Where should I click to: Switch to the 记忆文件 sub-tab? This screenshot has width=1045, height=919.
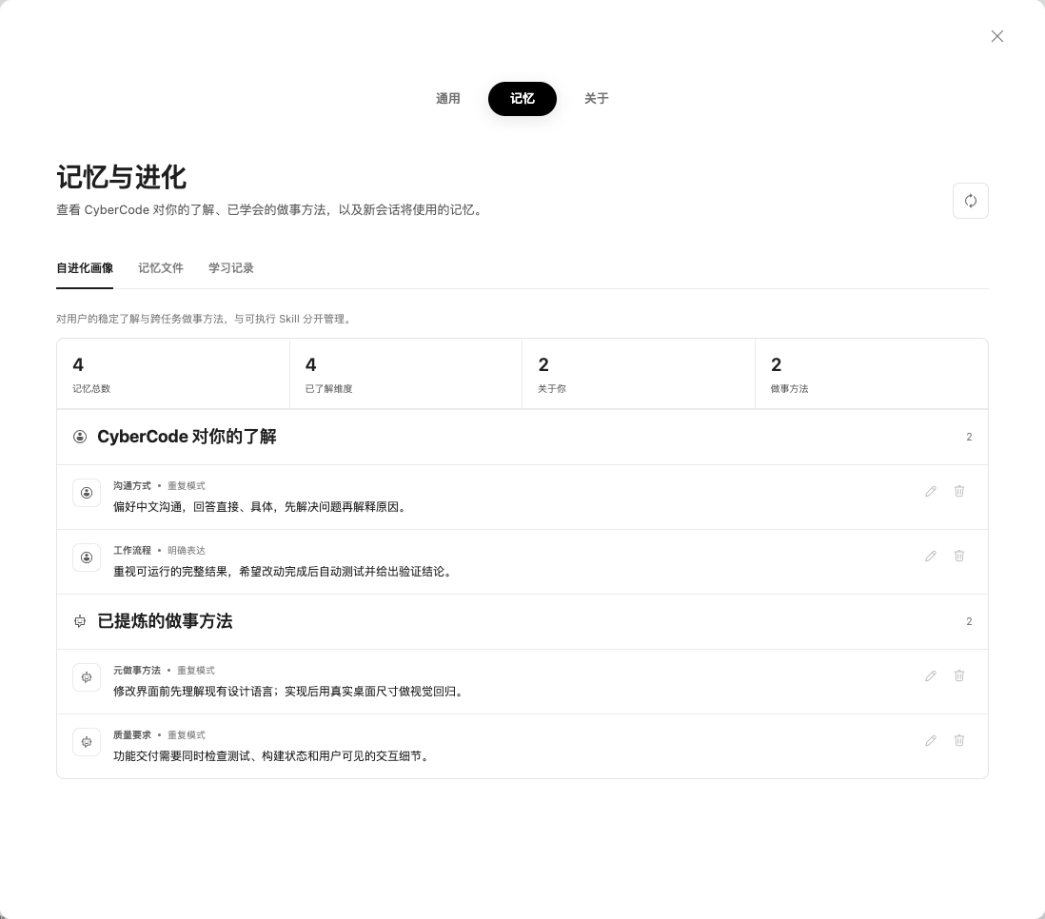coord(161,268)
